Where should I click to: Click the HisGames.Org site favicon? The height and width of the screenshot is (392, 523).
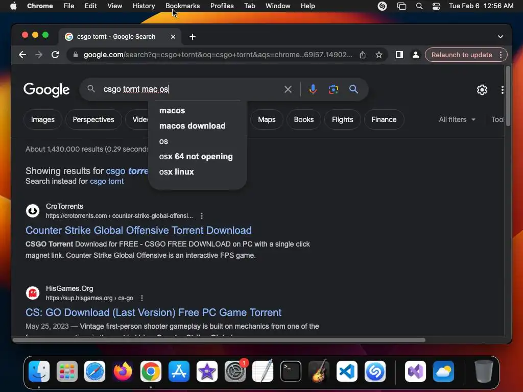coord(33,293)
